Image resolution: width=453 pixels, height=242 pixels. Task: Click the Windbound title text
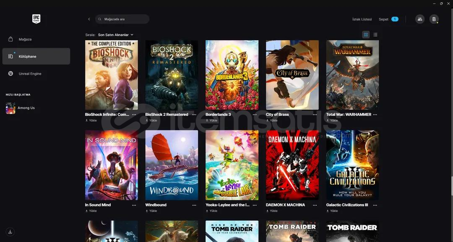156,205
